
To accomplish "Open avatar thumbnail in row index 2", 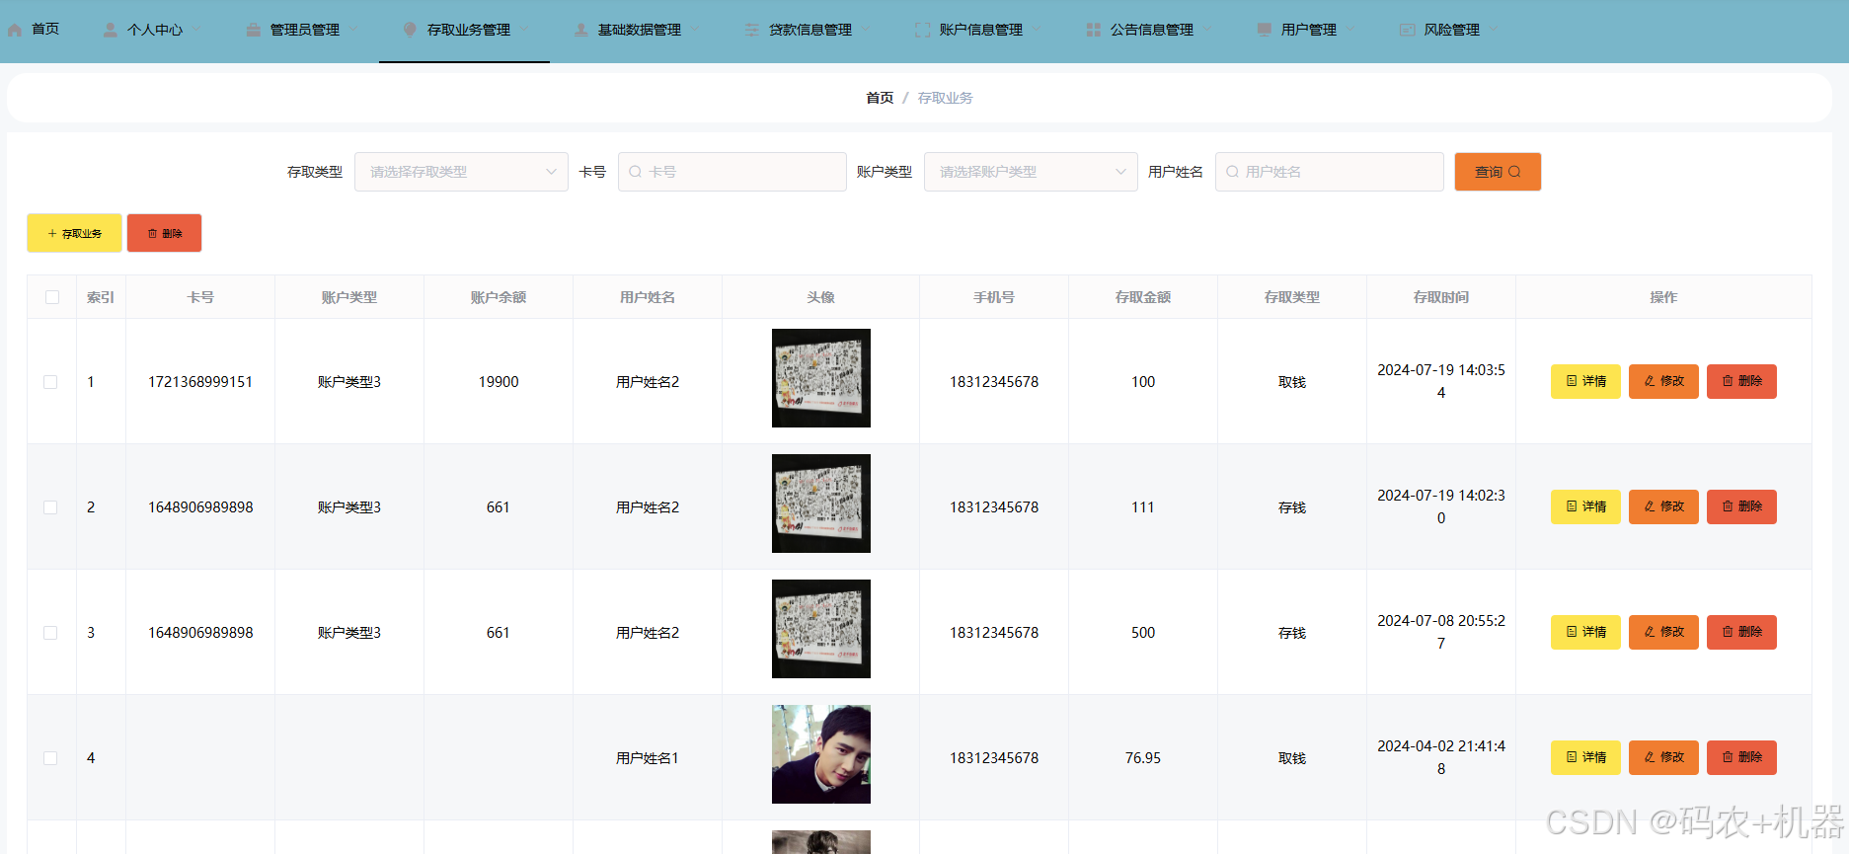I will (x=821, y=504).
